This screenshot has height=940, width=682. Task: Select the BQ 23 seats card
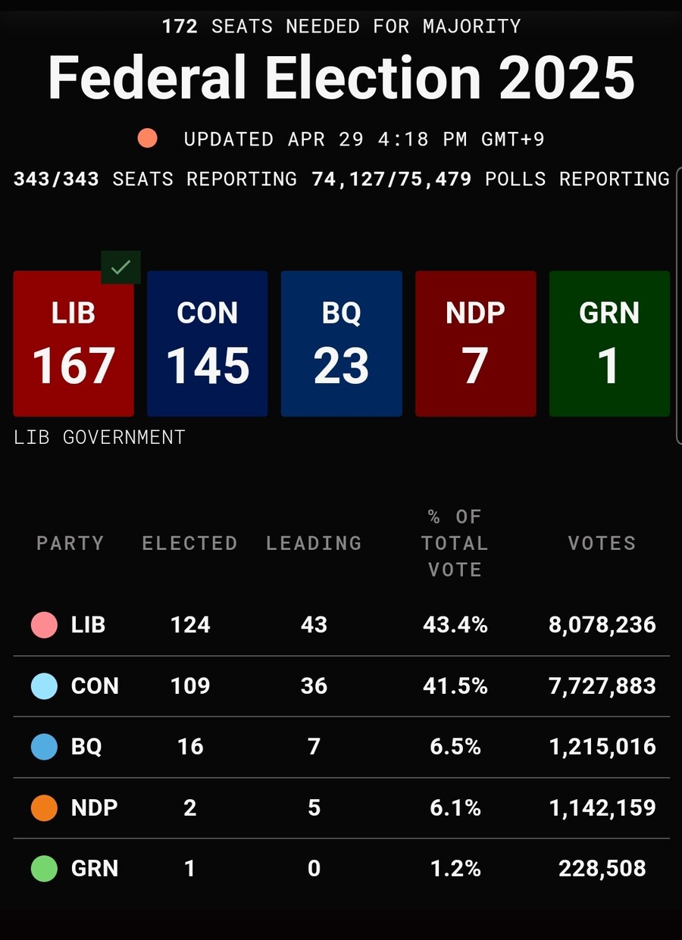(x=341, y=344)
